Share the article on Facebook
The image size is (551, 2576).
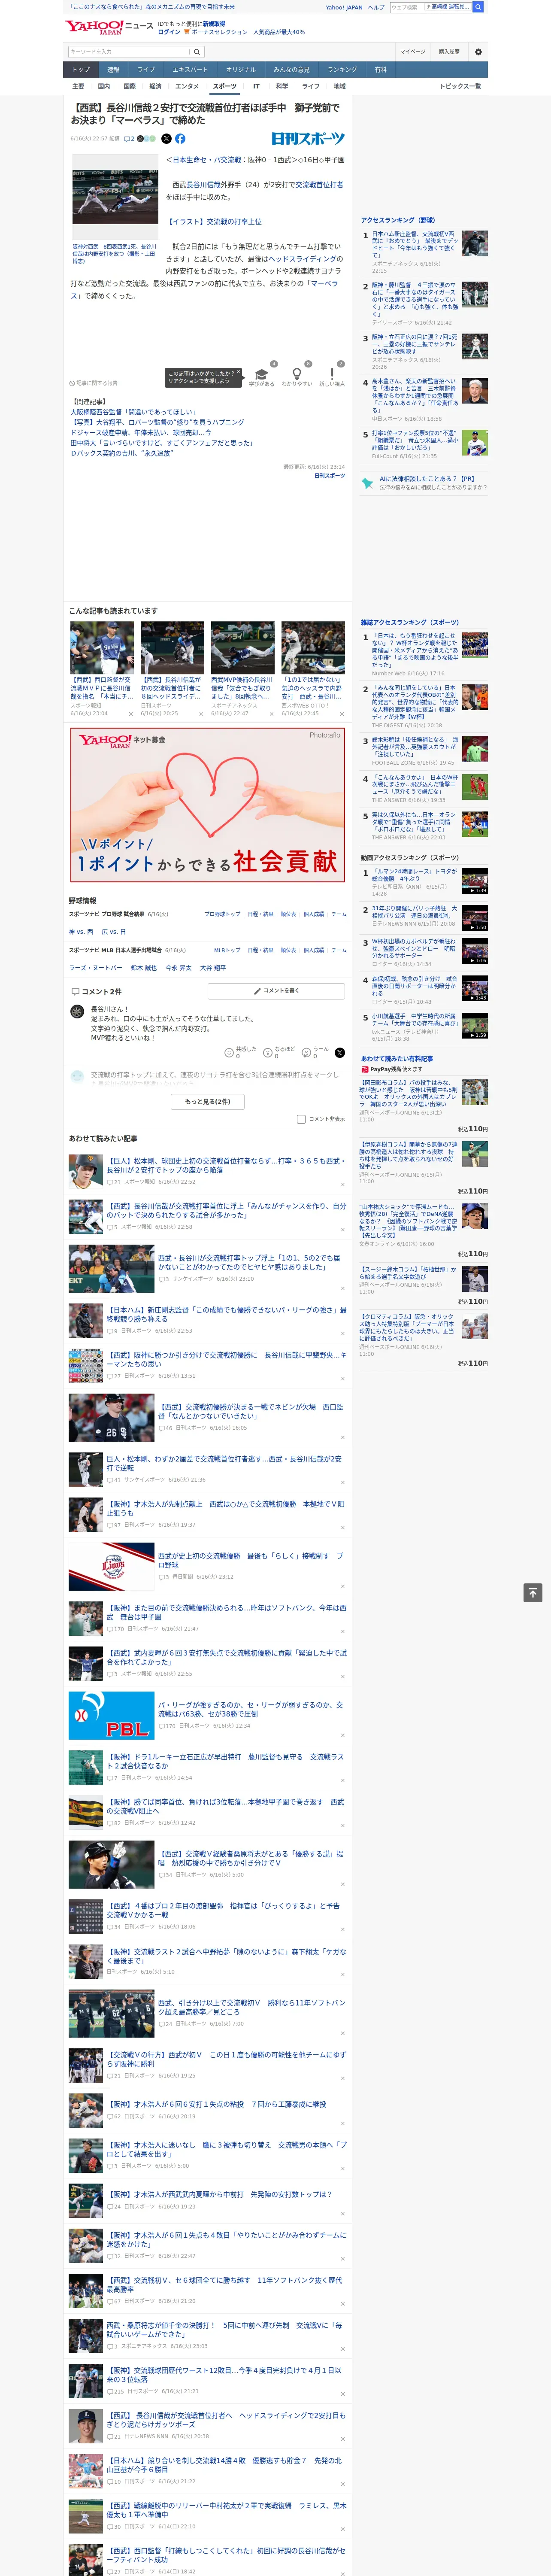pos(180,139)
